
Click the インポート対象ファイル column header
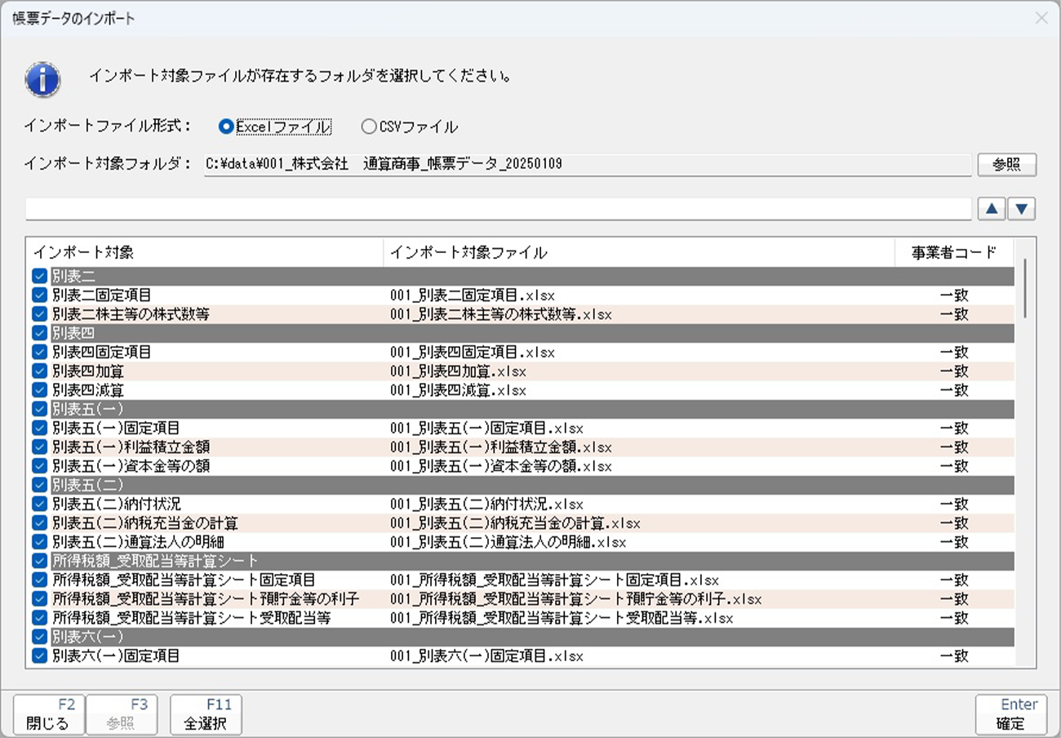pyautogui.click(x=638, y=252)
